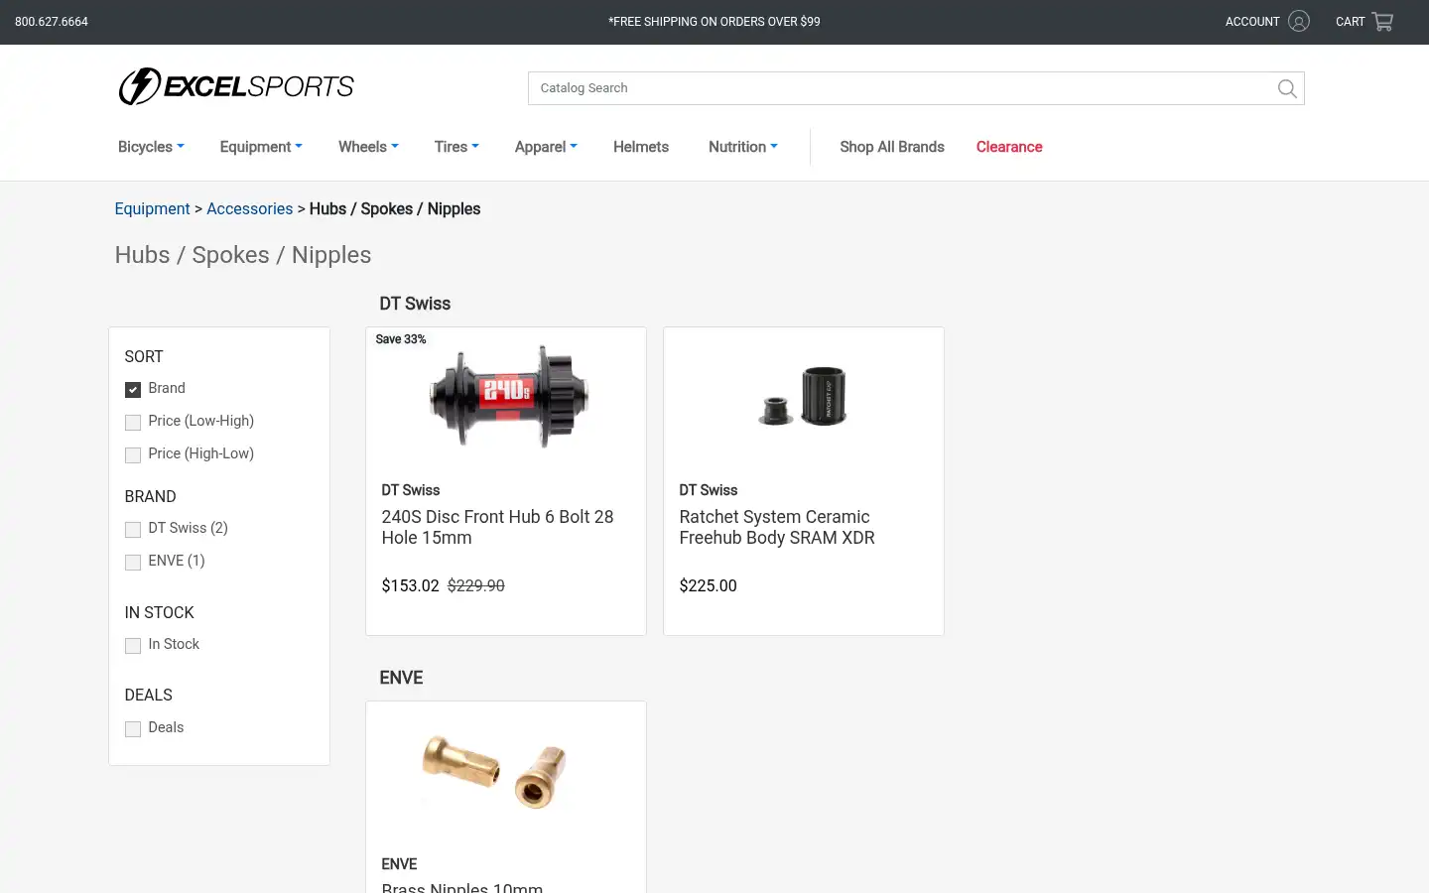Click the $153.02 sale price
Image resolution: width=1429 pixels, height=893 pixels.
(410, 585)
